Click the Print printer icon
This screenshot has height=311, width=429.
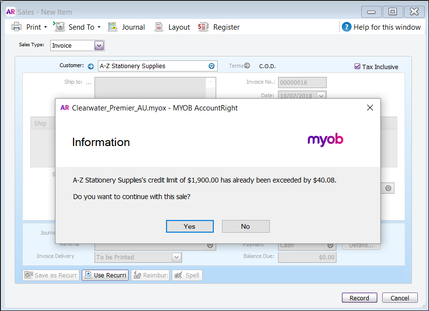click(17, 27)
